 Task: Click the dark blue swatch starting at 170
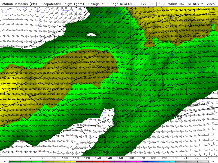(x=145, y=162)
